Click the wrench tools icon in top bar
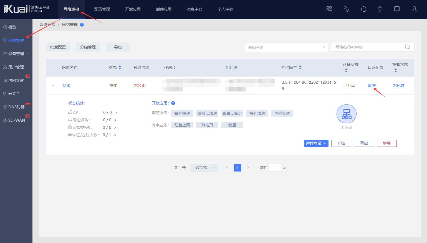This screenshot has height=243, width=427. tap(380, 9)
